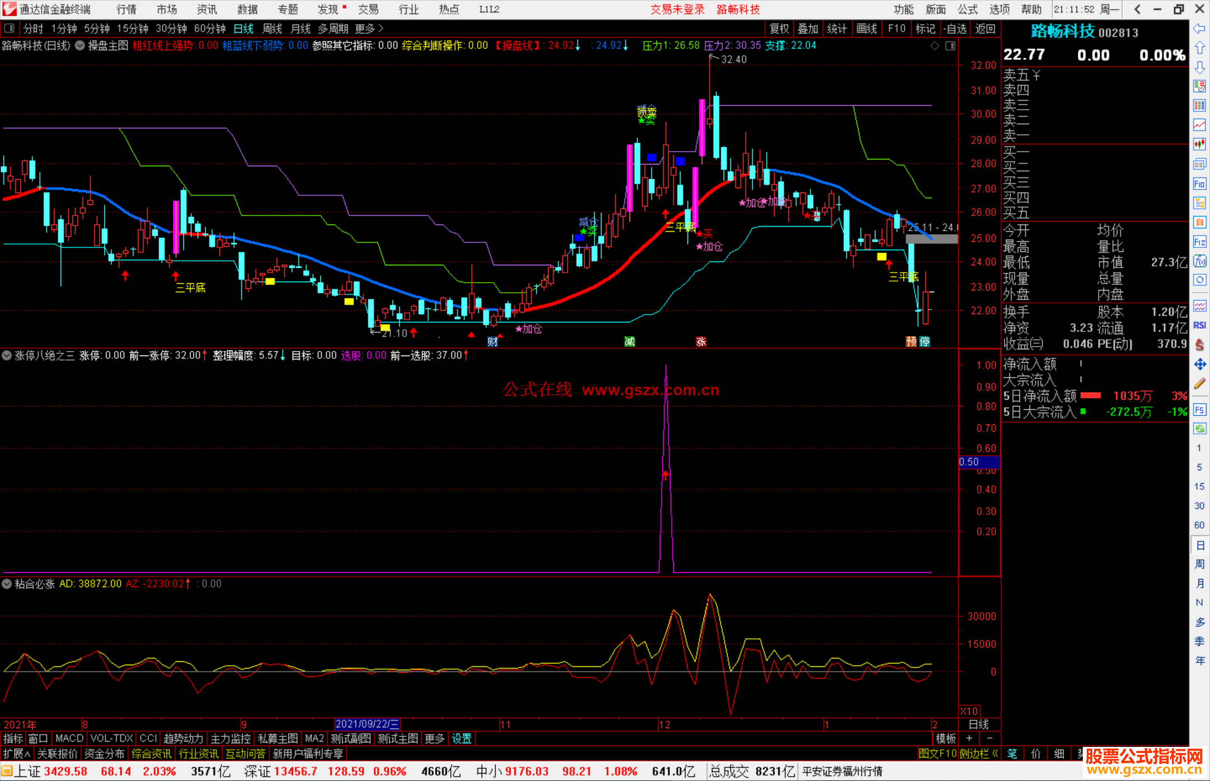This screenshot has height=781, width=1210.
Task: Select the MACD indicator tab
Action: pyautogui.click(x=69, y=738)
